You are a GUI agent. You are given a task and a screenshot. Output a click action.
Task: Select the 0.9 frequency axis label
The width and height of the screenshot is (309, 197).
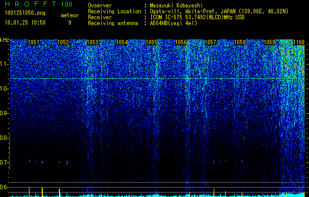click(4, 113)
